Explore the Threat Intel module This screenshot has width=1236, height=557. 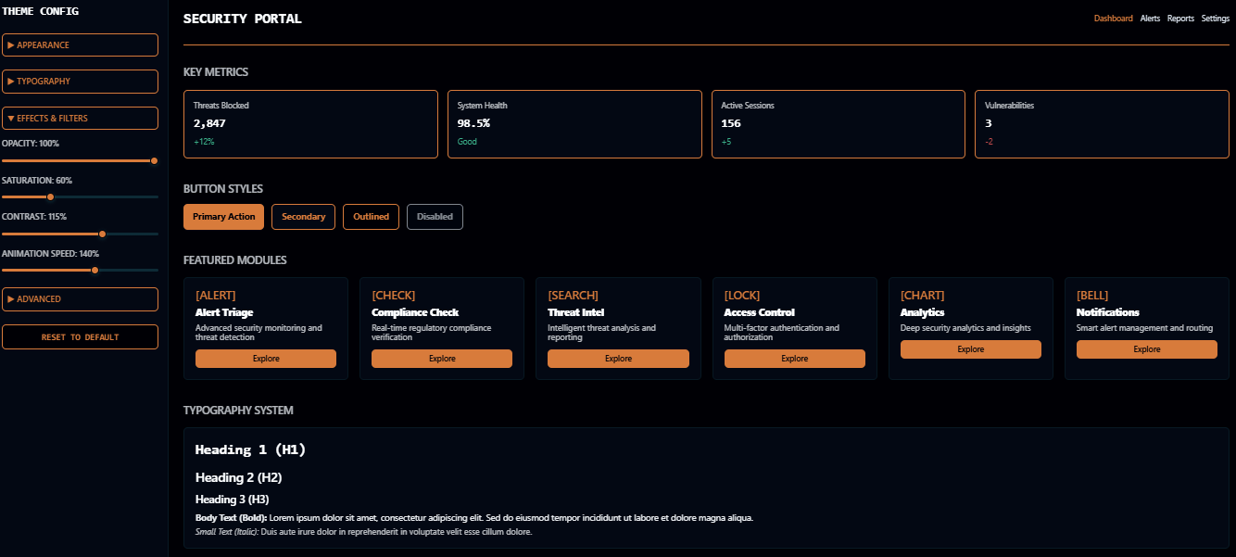[618, 359]
